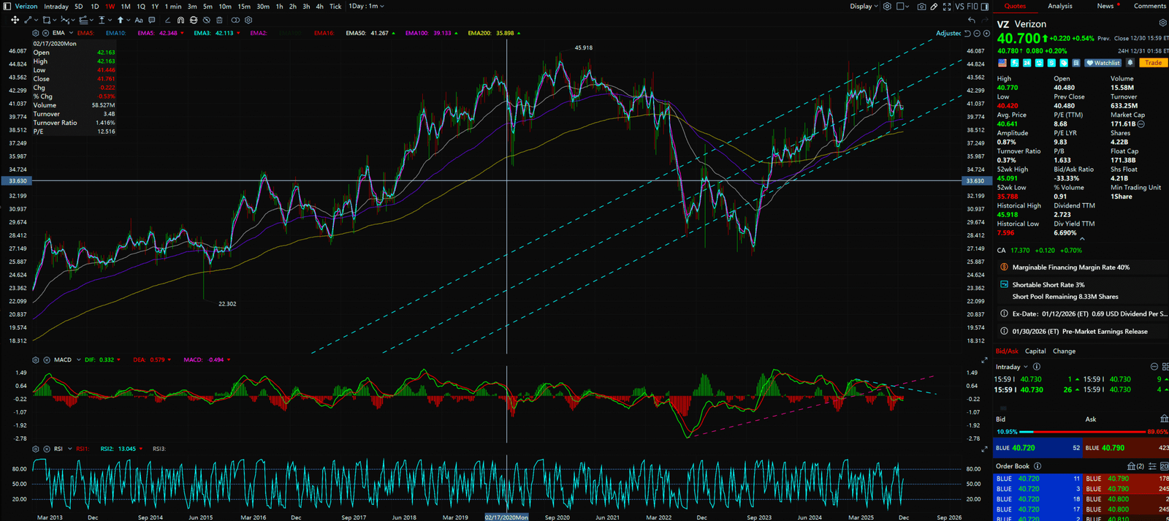Add Verizon via Watchlist button

tap(1103, 63)
